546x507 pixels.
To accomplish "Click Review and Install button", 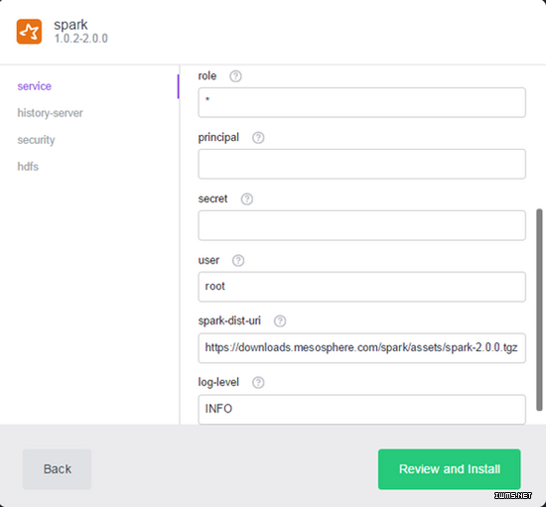I will 449,469.
